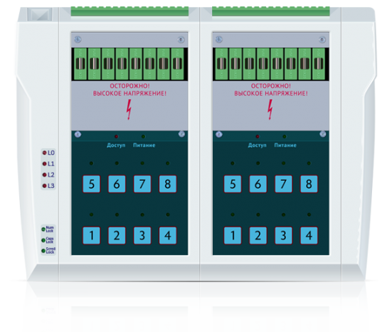Click the right module's high voltage warning text
The height and width of the screenshot is (335, 392).
click(x=271, y=90)
